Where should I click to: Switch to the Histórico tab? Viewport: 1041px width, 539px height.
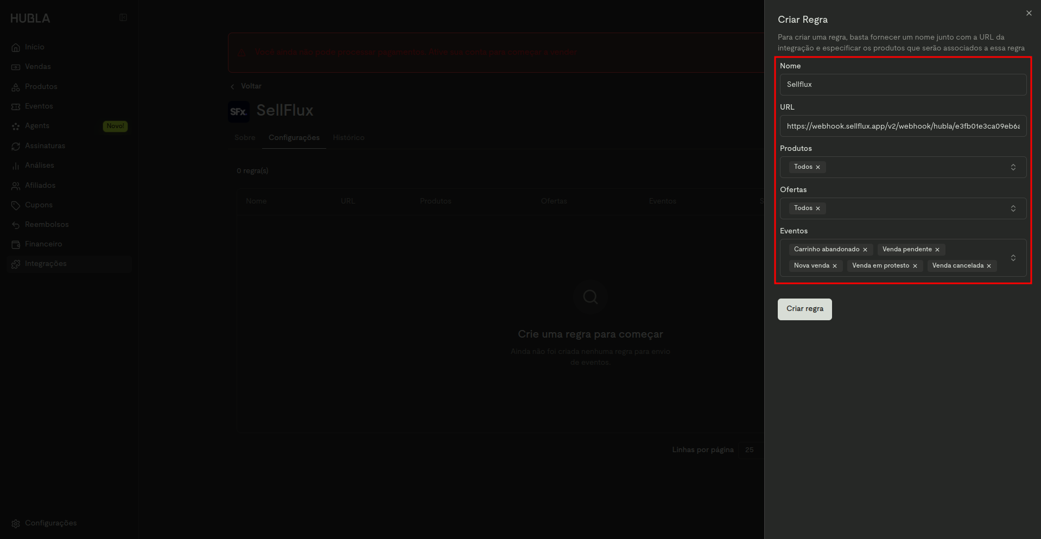click(x=348, y=138)
